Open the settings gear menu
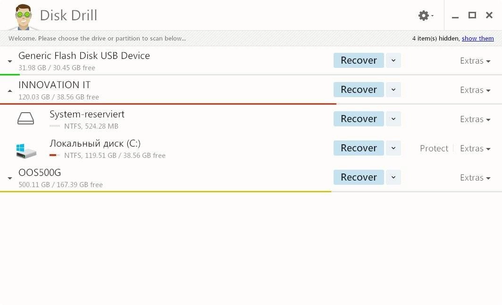 426,16
